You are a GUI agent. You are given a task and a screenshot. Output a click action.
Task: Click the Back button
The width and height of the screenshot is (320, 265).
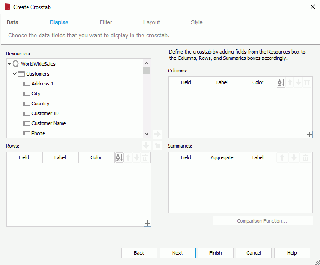139,253
